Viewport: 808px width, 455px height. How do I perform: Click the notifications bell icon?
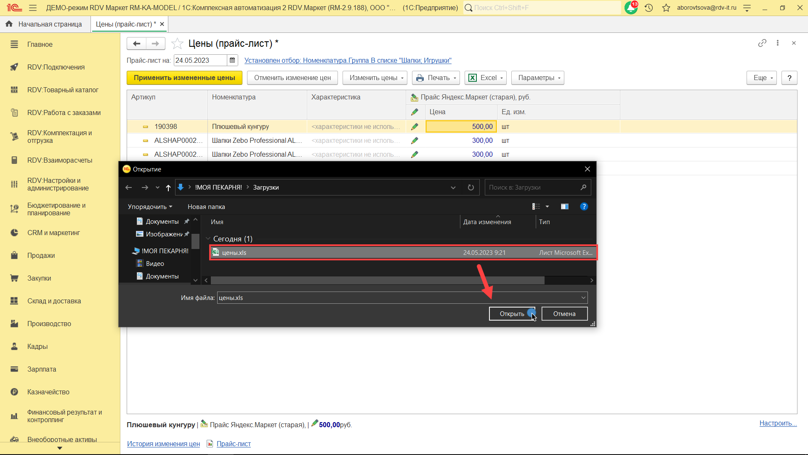(x=630, y=8)
